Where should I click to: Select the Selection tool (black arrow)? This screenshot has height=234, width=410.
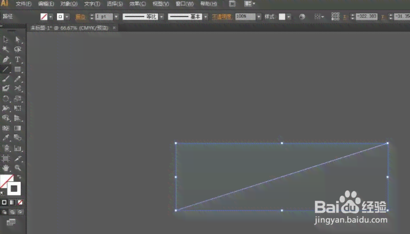5,39
